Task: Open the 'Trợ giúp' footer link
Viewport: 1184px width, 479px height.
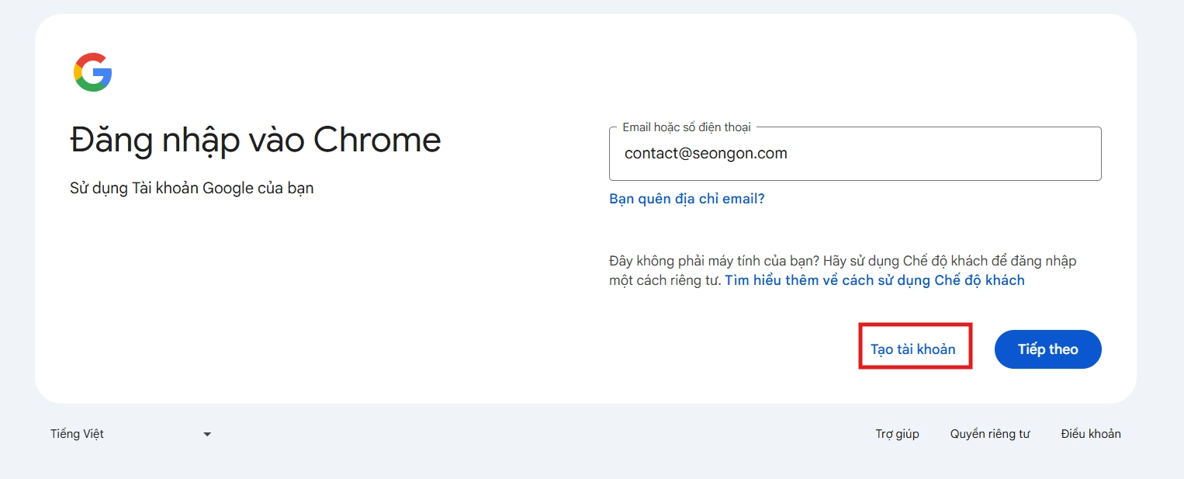Action: tap(898, 434)
